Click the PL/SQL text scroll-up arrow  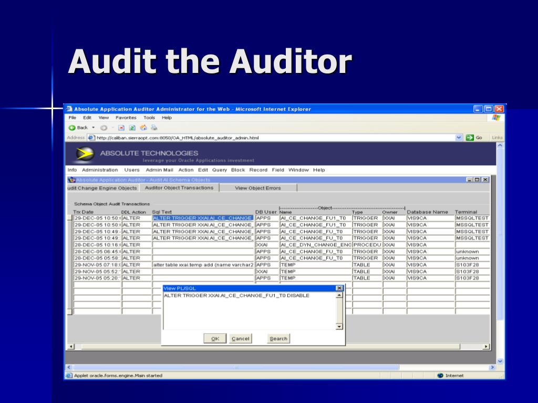point(339,295)
